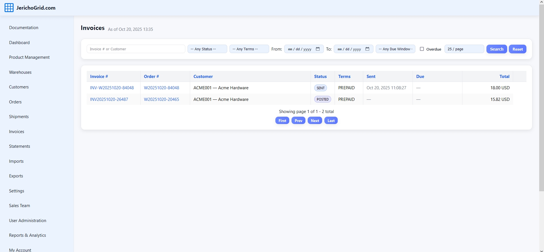The width and height of the screenshot is (544, 252).
Task: Sort by Invoice # column header
Action: tap(99, 77)
